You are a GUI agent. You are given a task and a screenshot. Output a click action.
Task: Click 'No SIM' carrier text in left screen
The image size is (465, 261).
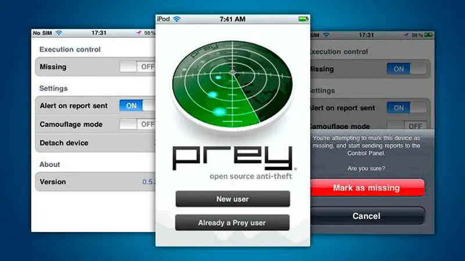coord(42,33)
